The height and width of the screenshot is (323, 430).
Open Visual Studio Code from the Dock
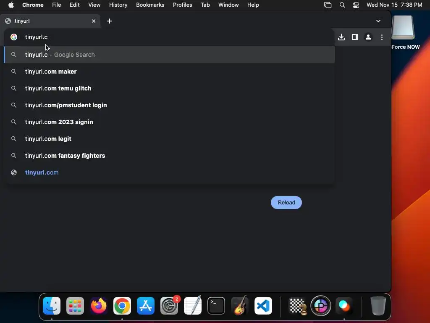(263, 306)
